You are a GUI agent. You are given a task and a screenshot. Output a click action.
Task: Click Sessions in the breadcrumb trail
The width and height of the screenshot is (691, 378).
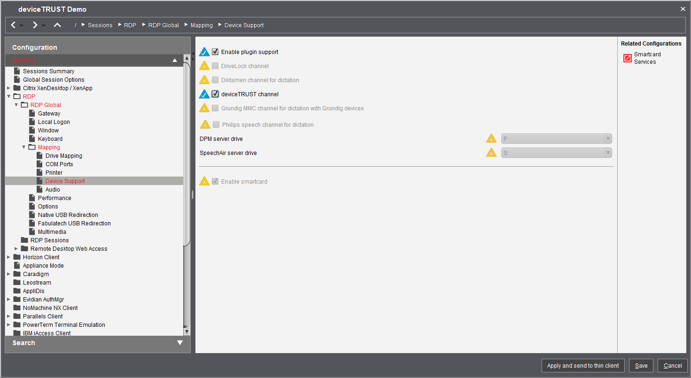click(x=100, y=25)
